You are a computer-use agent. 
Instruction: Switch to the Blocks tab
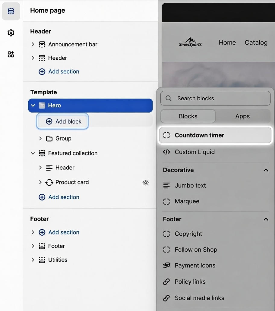click(x=188, y=116)
